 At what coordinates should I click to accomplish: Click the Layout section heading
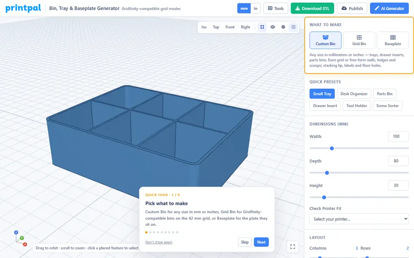pos(317,237)
